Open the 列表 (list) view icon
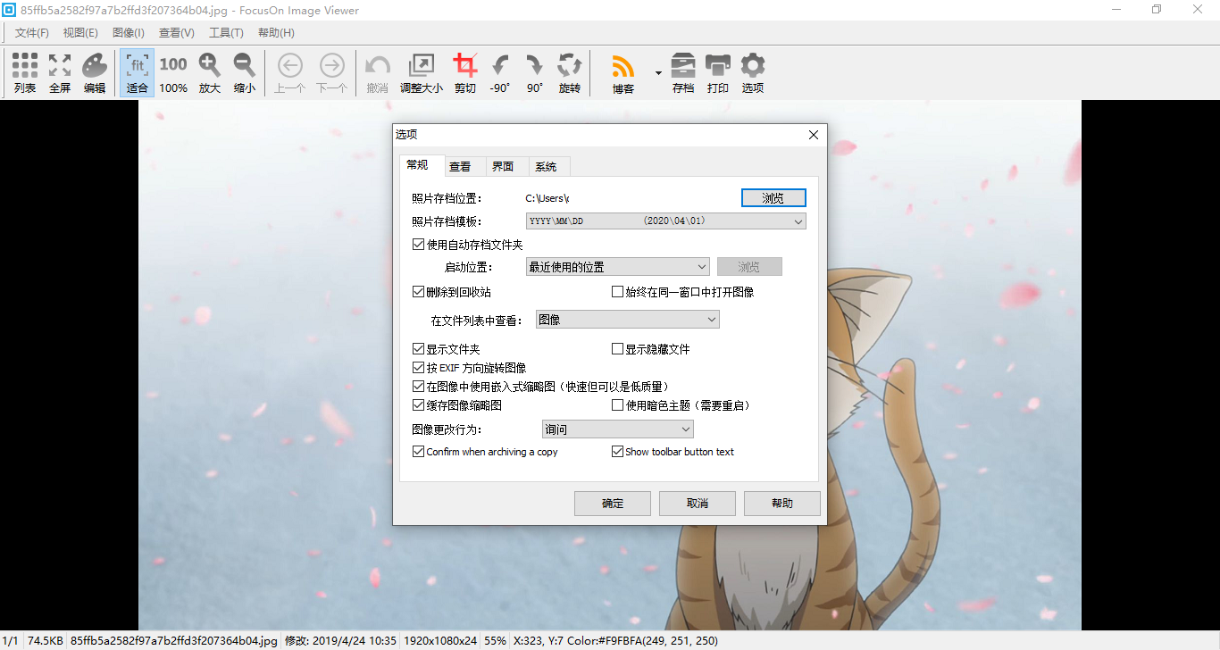 point(25,72)
